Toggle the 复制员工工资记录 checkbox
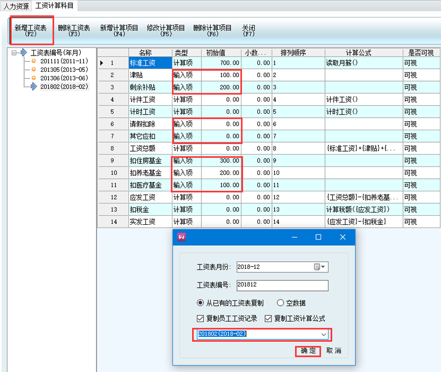Viewport: 441px width, 372px height. point(201,318)
